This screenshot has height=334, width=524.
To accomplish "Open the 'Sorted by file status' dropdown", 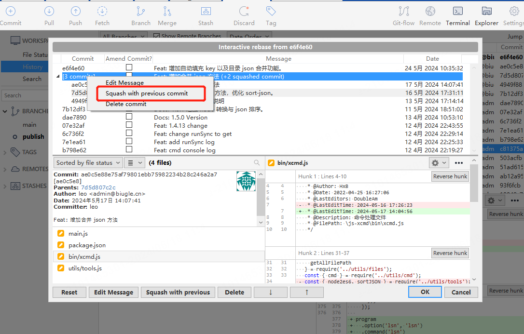I will coord(87,163).
